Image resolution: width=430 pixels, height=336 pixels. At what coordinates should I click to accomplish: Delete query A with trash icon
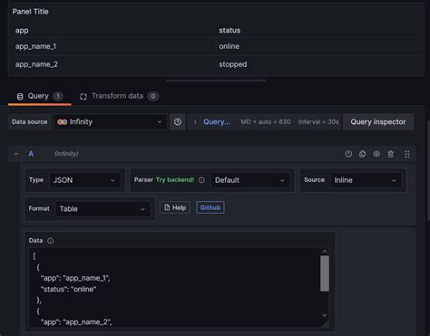pos(391,154)
